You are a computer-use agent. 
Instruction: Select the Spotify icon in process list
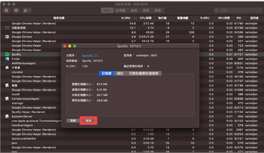7,54
